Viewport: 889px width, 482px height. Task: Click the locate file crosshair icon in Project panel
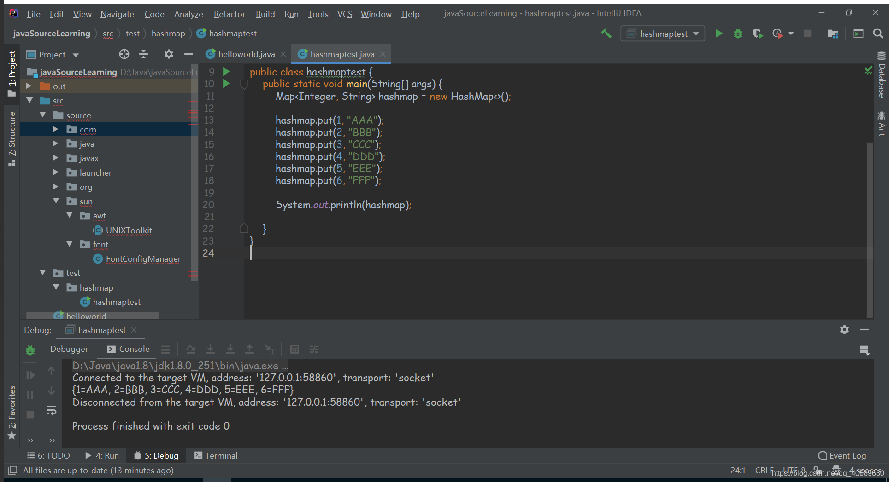coord(124,54)
